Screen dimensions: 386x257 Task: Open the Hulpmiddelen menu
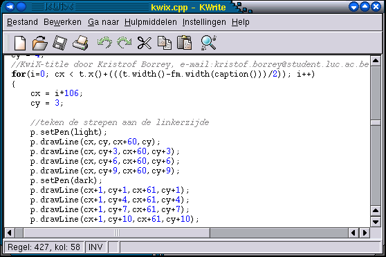point(151,22)
